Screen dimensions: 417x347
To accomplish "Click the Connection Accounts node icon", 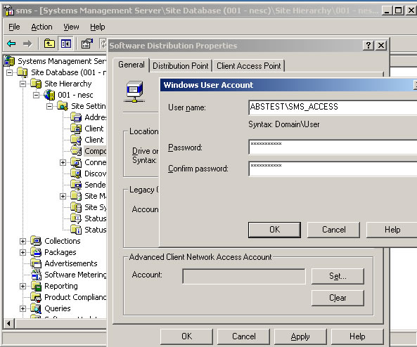I will pos(76,162).
